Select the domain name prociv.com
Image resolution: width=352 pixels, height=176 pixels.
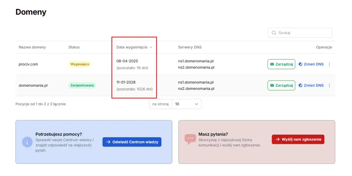coord(28,64)
